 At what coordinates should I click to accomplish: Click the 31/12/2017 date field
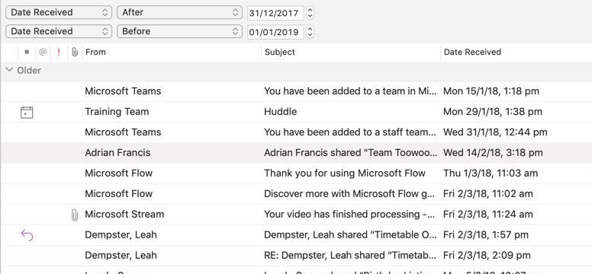coord(275,13)
